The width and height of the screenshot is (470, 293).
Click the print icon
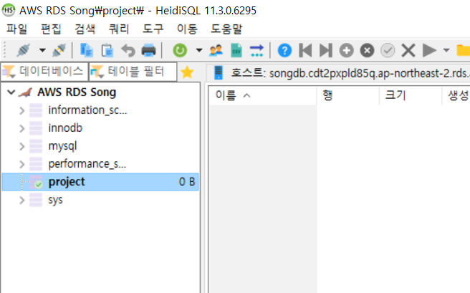(149, 50)
